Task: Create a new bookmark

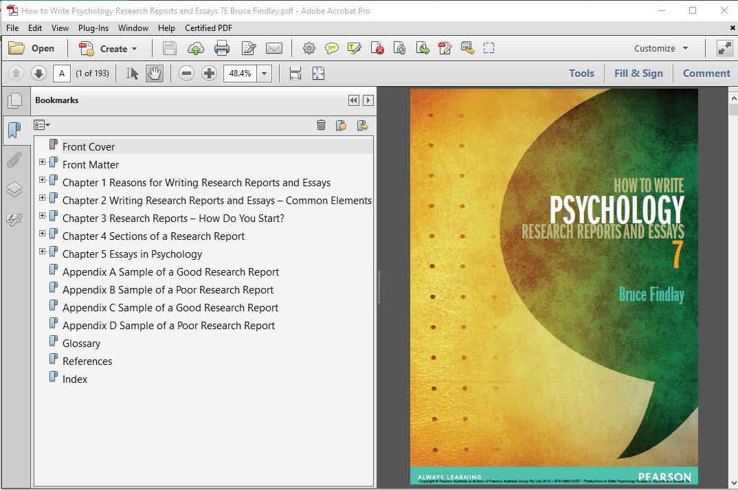Action: (x=341, y=125)
